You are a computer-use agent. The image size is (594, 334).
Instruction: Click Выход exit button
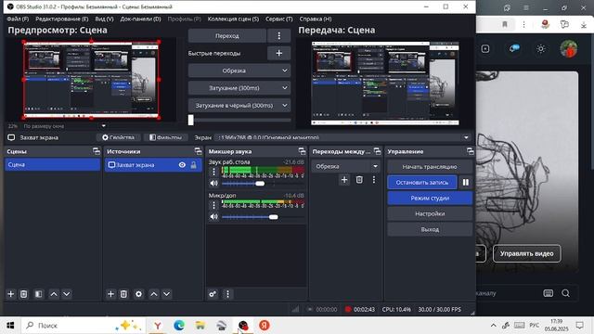[x=430, y=229]
